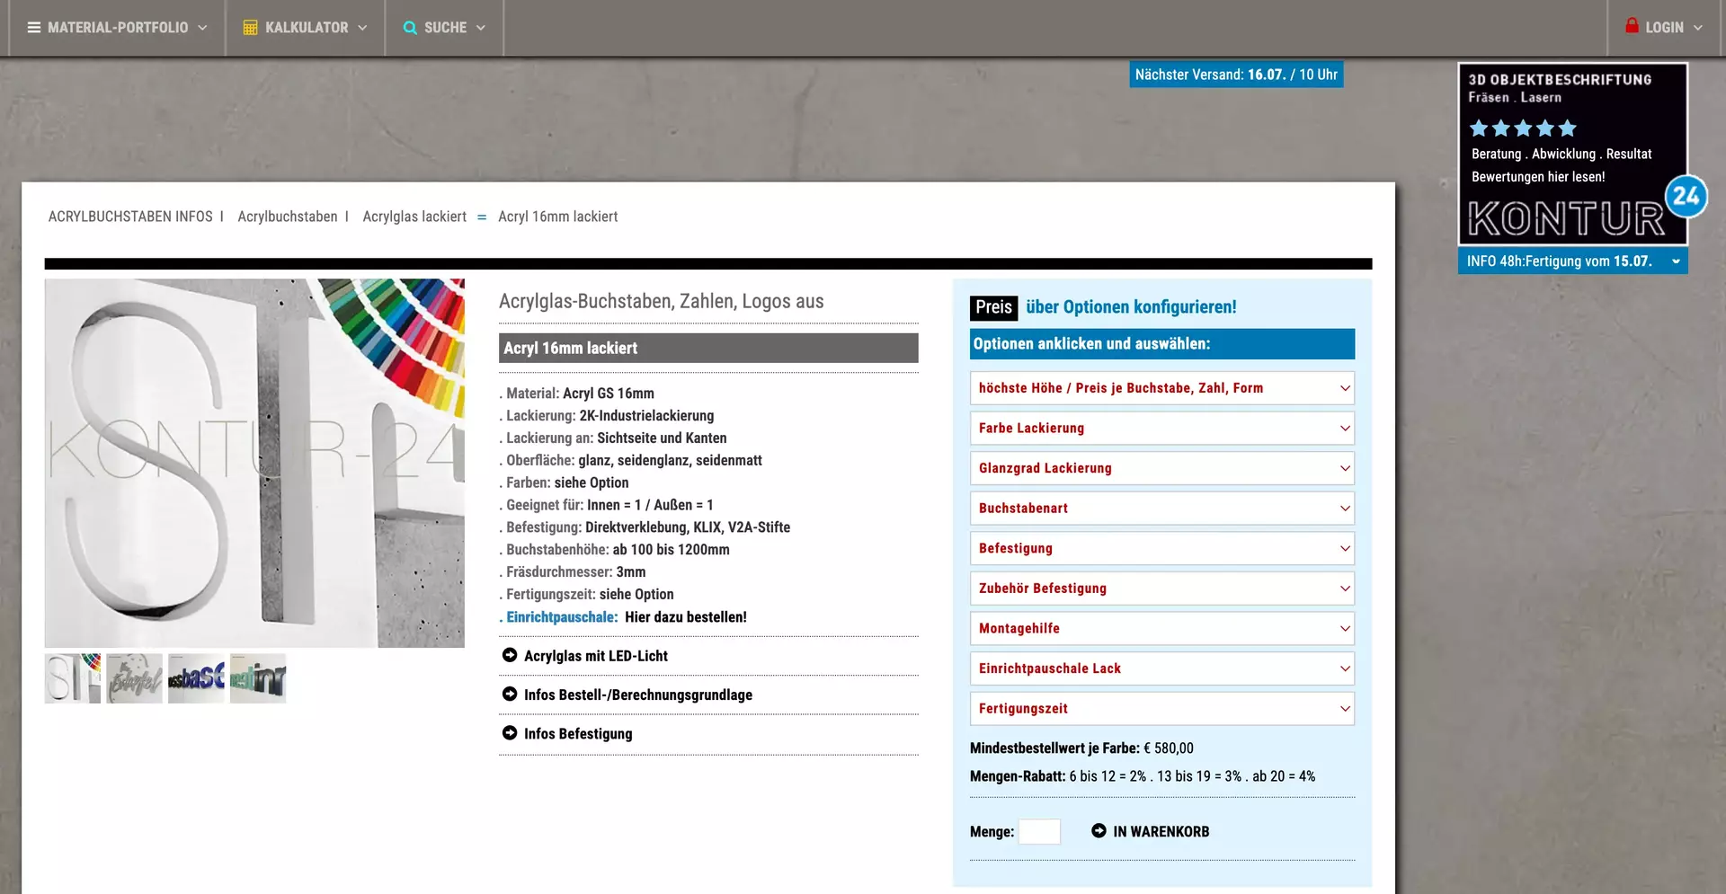Screen dimensions: 1726x894
Task: Go to Acrylglas lackiert breadcrumb link
Action: [414, 217]
